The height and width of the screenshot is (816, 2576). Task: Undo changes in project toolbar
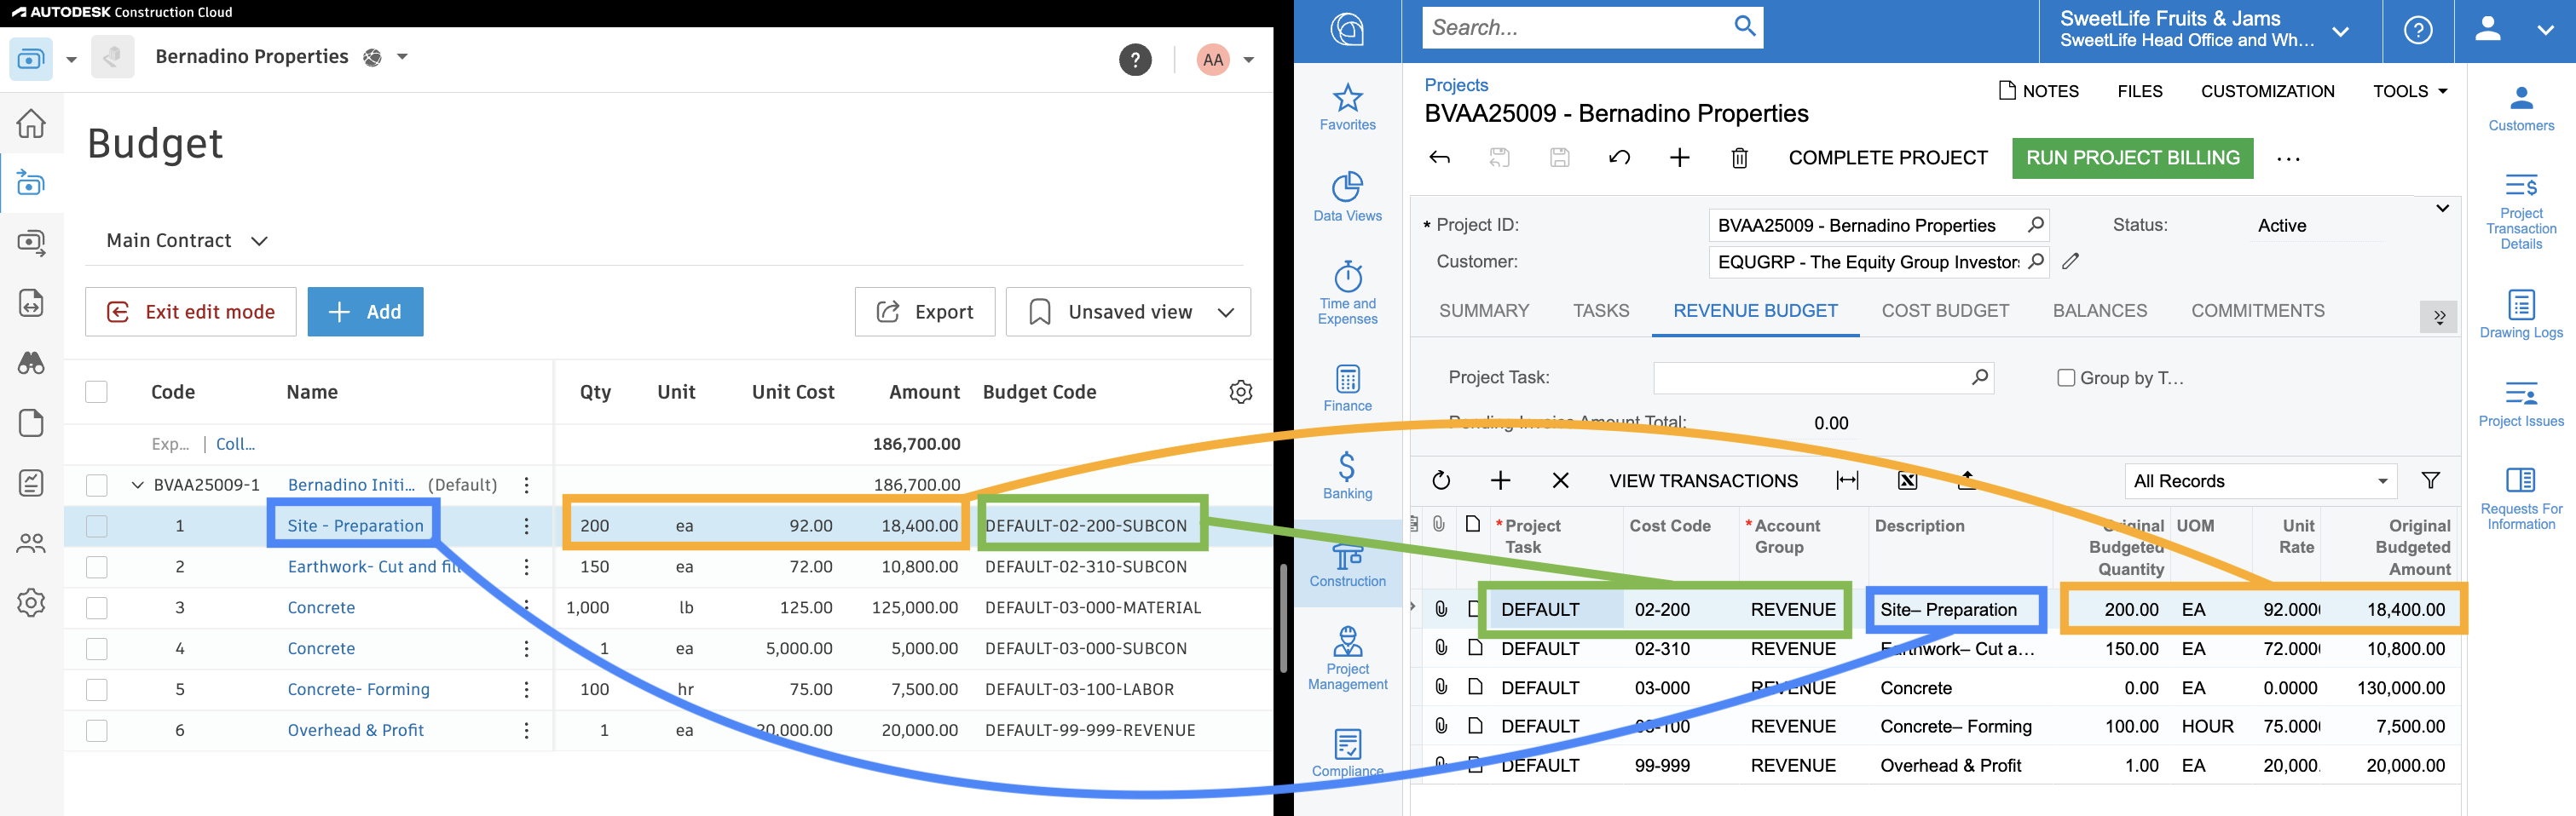tap(1619, 158)
